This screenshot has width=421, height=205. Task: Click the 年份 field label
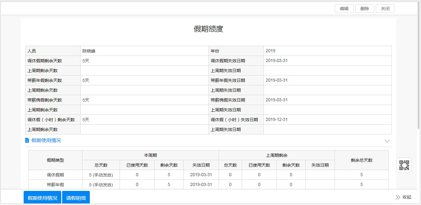point(215,51)
